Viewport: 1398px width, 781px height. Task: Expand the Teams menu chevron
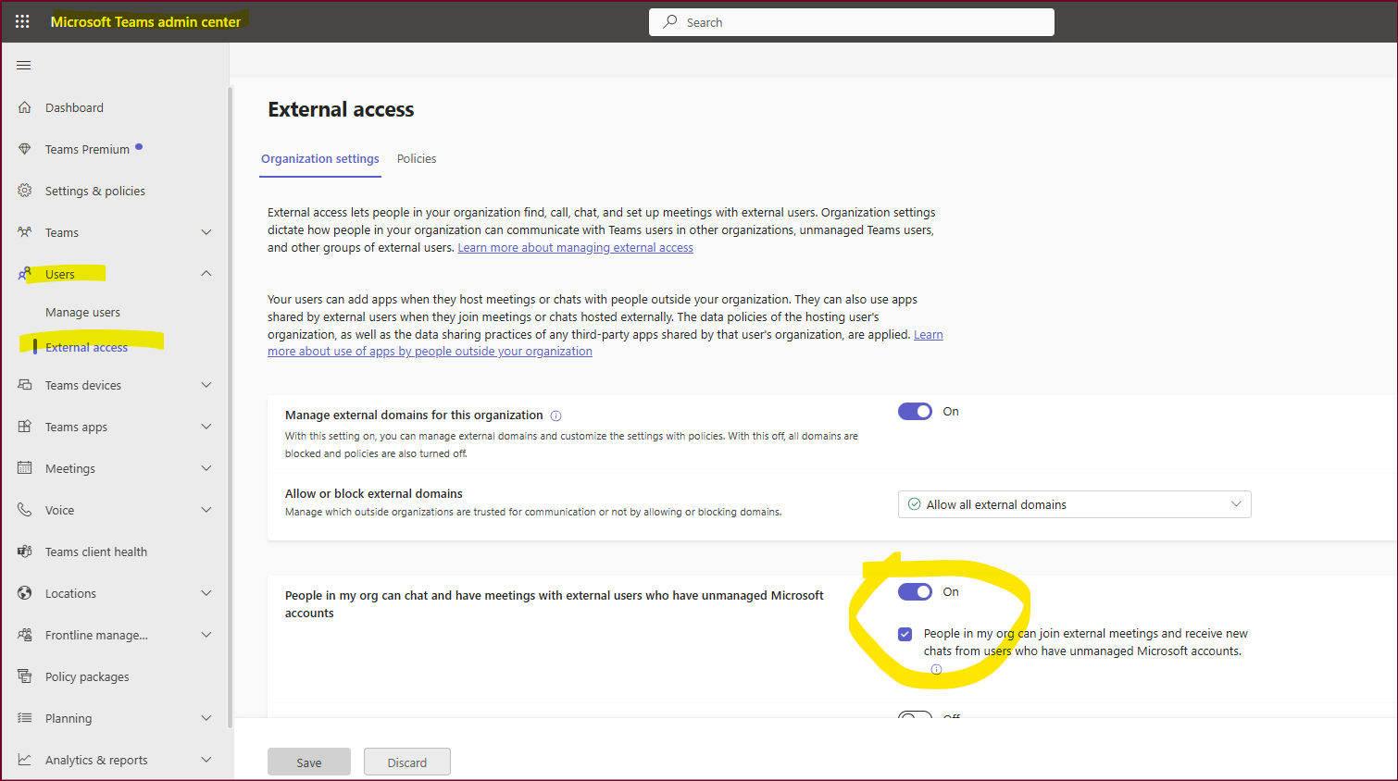pyautogui.click(x=206, y=232)
